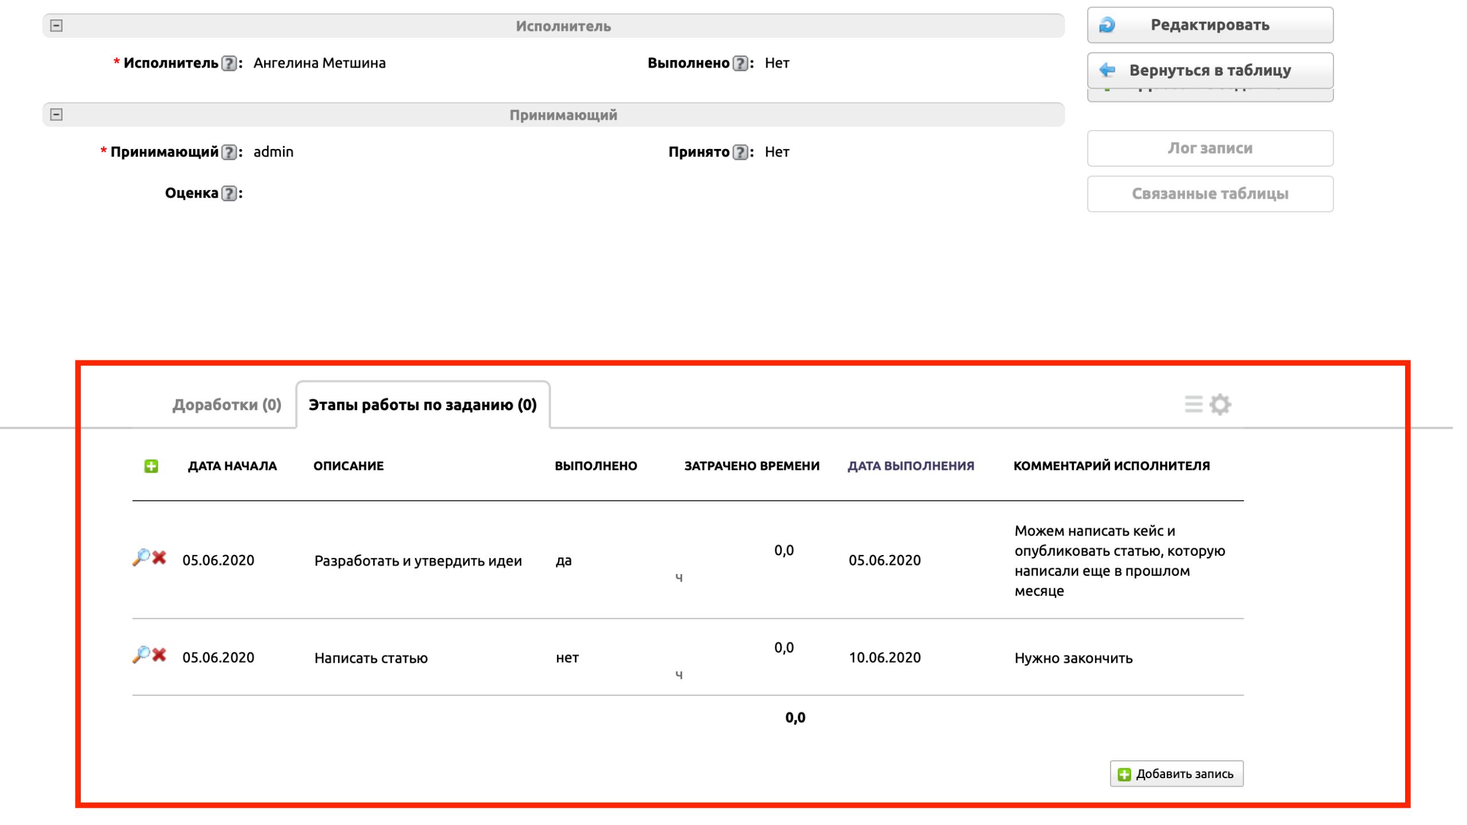Click the list lines icon beside gear
Viewport: 1467px width, 825px height.
click(x=1194, y=404)
